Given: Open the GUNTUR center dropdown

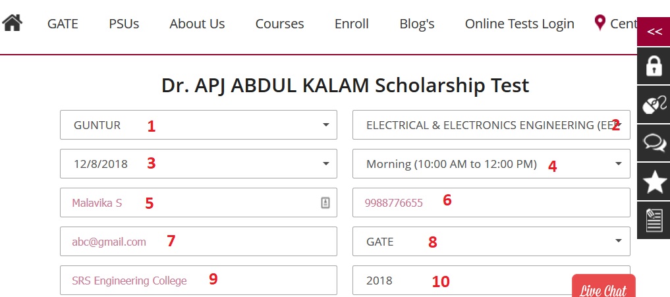Looking at the screenshot, I should [x=198, y=125].
